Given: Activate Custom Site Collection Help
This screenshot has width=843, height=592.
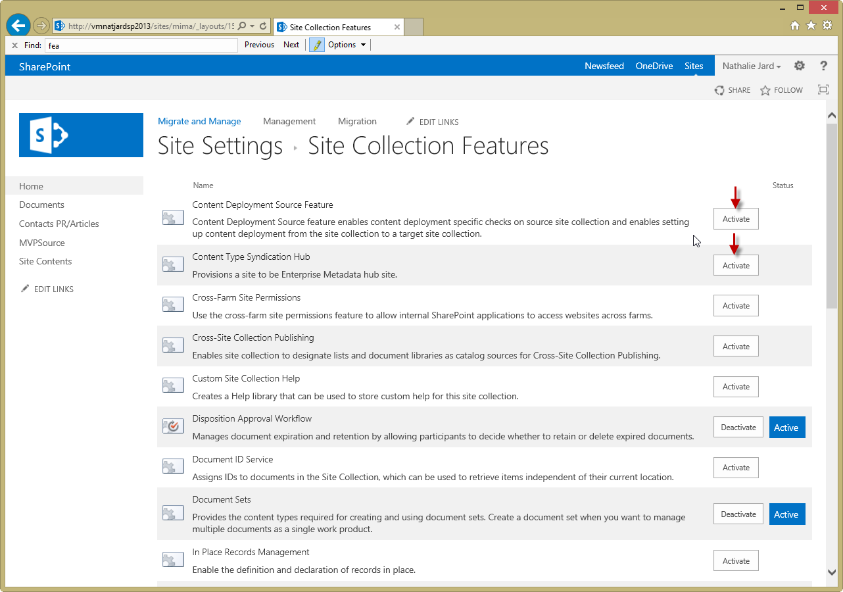Looking at the screenshot, I should pos(736,386).
